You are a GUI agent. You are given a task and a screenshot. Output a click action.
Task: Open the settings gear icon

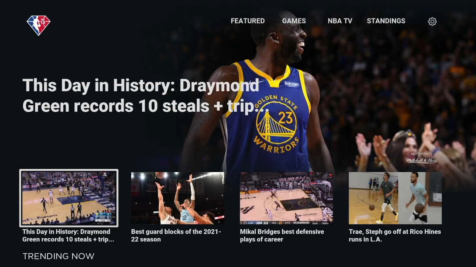pyautogui.click(x=432, y=22)
